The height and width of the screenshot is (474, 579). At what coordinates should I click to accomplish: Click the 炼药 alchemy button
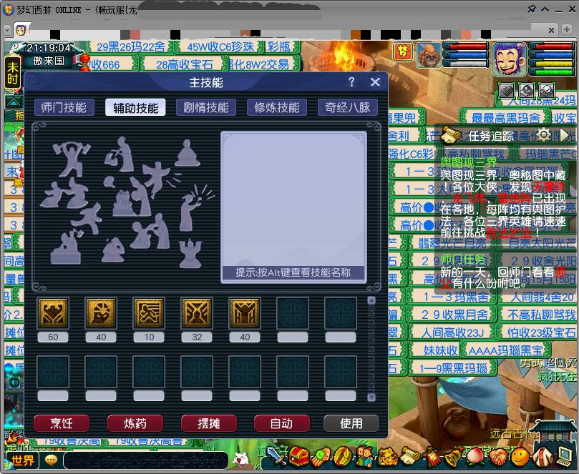pyautogui.click(x=135, y=423)
